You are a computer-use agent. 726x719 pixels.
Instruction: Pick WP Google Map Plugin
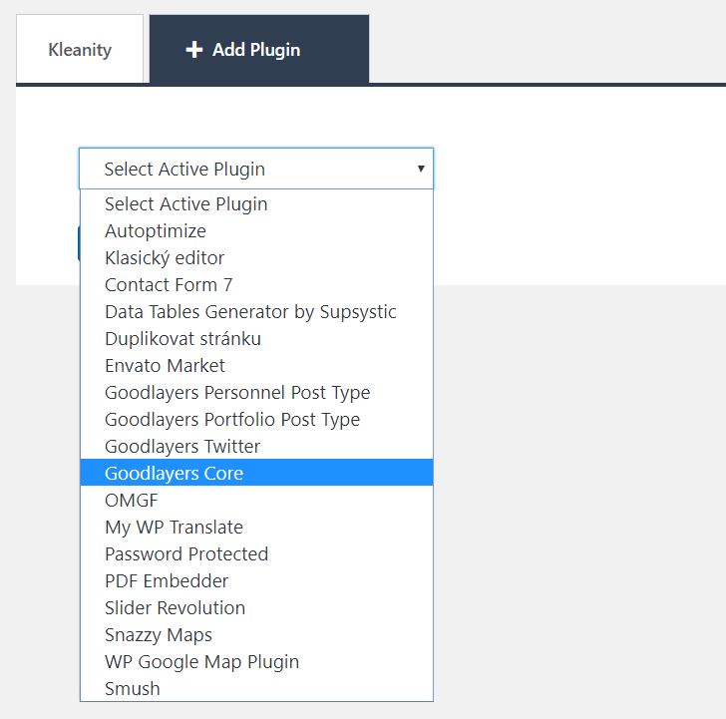(x=256, y=661)
